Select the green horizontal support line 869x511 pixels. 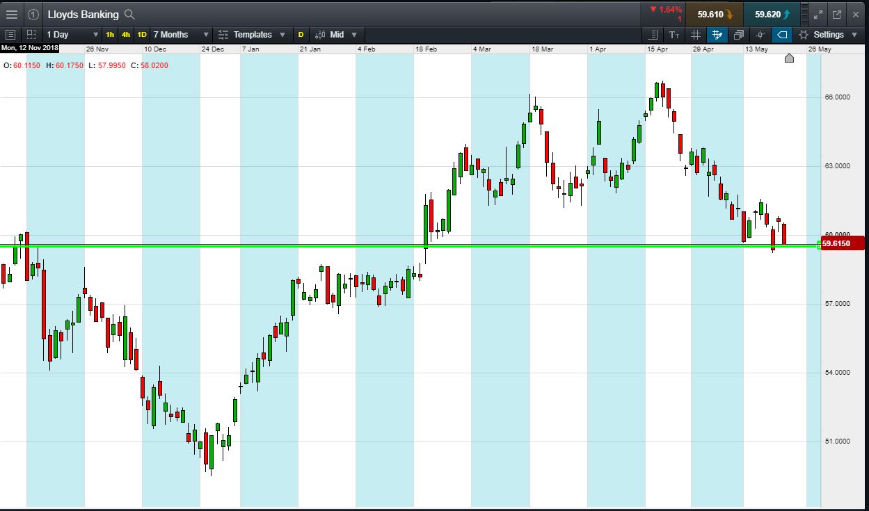tap(407, 246)
